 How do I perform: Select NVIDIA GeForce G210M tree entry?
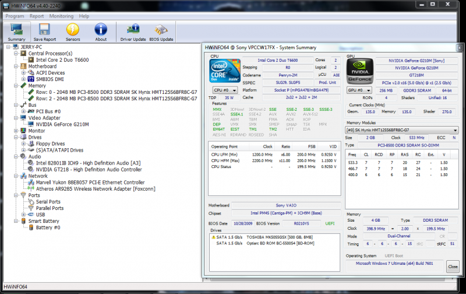click(x=62, y=124)
